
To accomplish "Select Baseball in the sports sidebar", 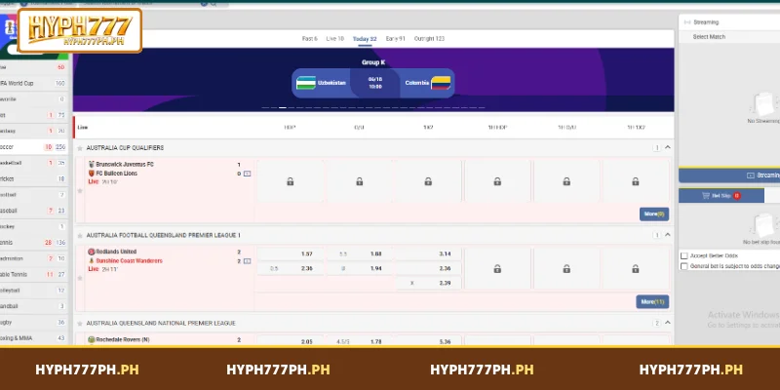I will (34, 211).
